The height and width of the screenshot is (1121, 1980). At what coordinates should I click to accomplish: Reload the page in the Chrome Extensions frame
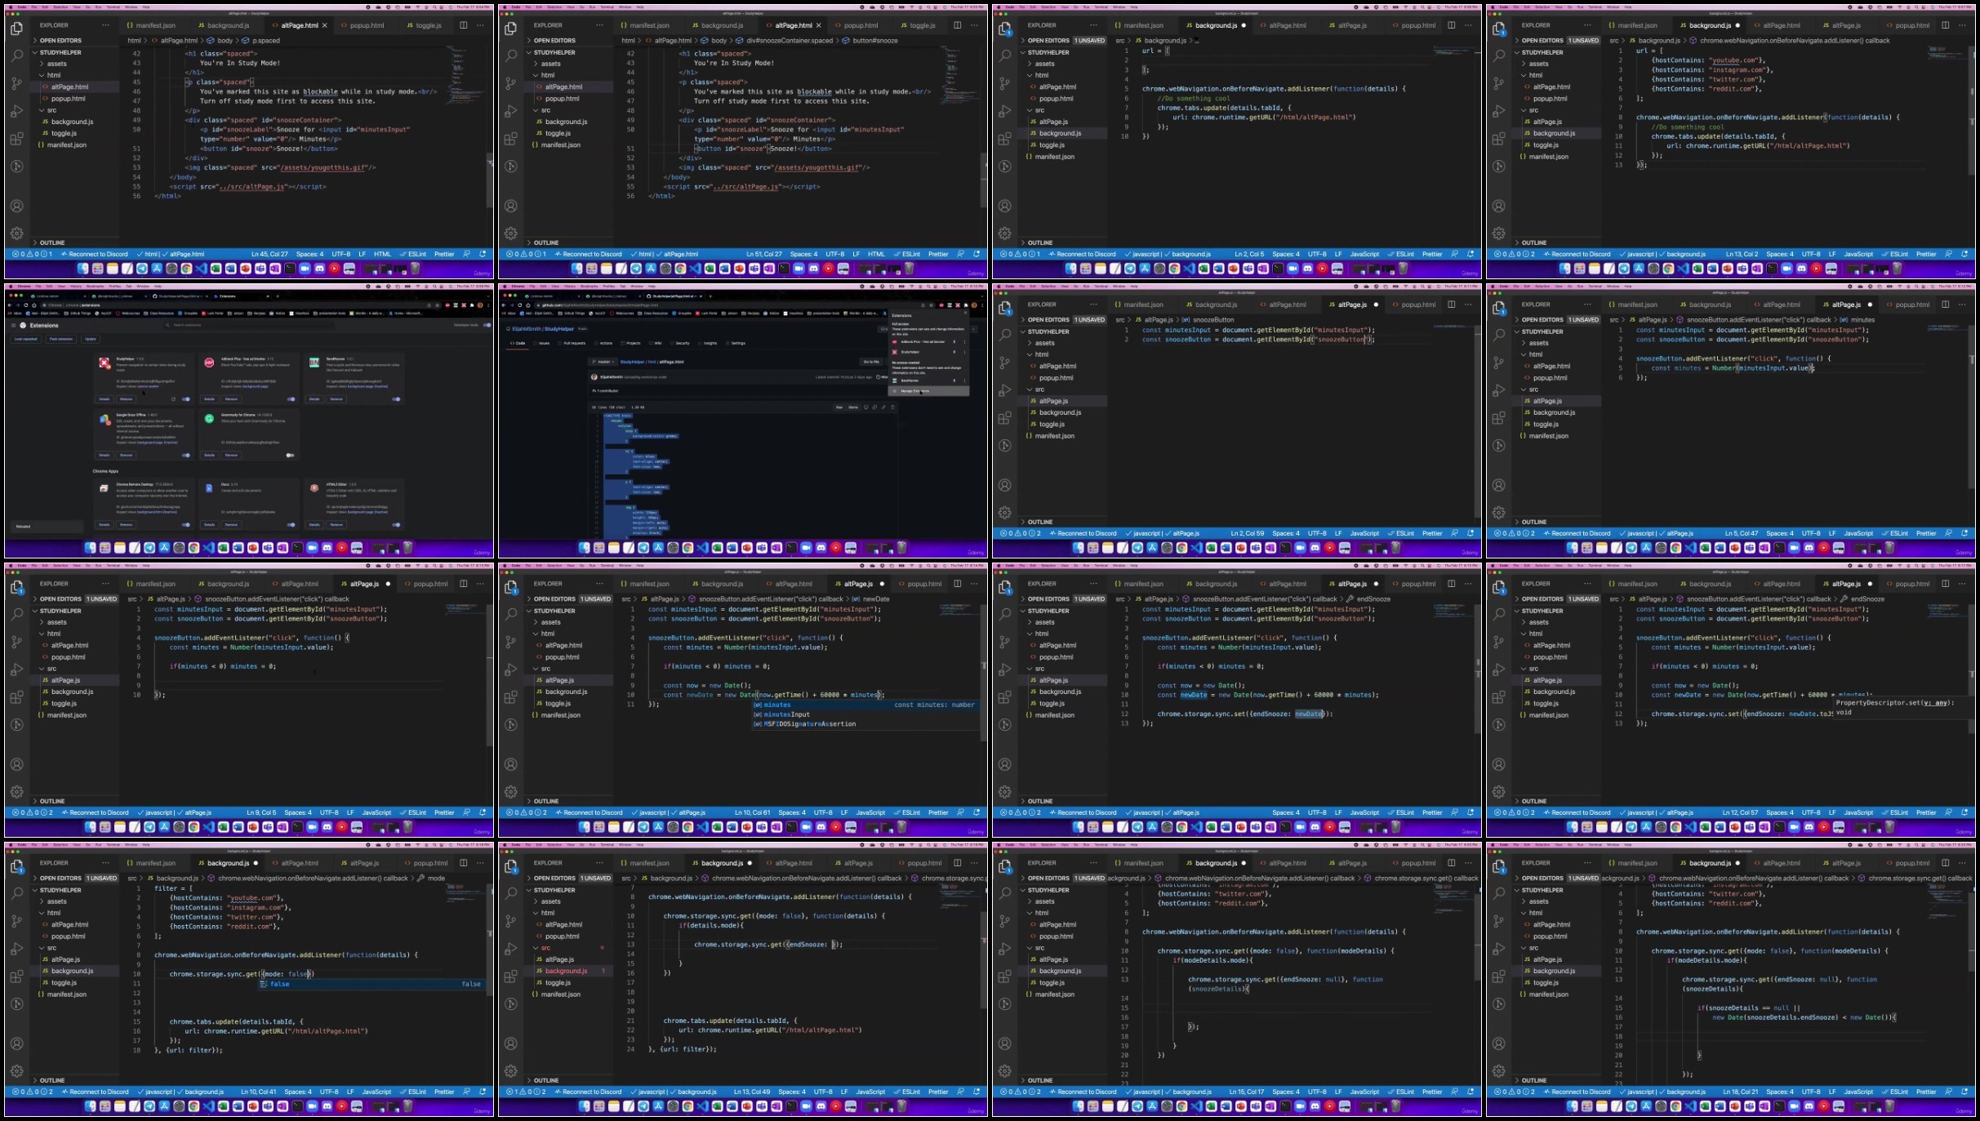click(25, 305)
